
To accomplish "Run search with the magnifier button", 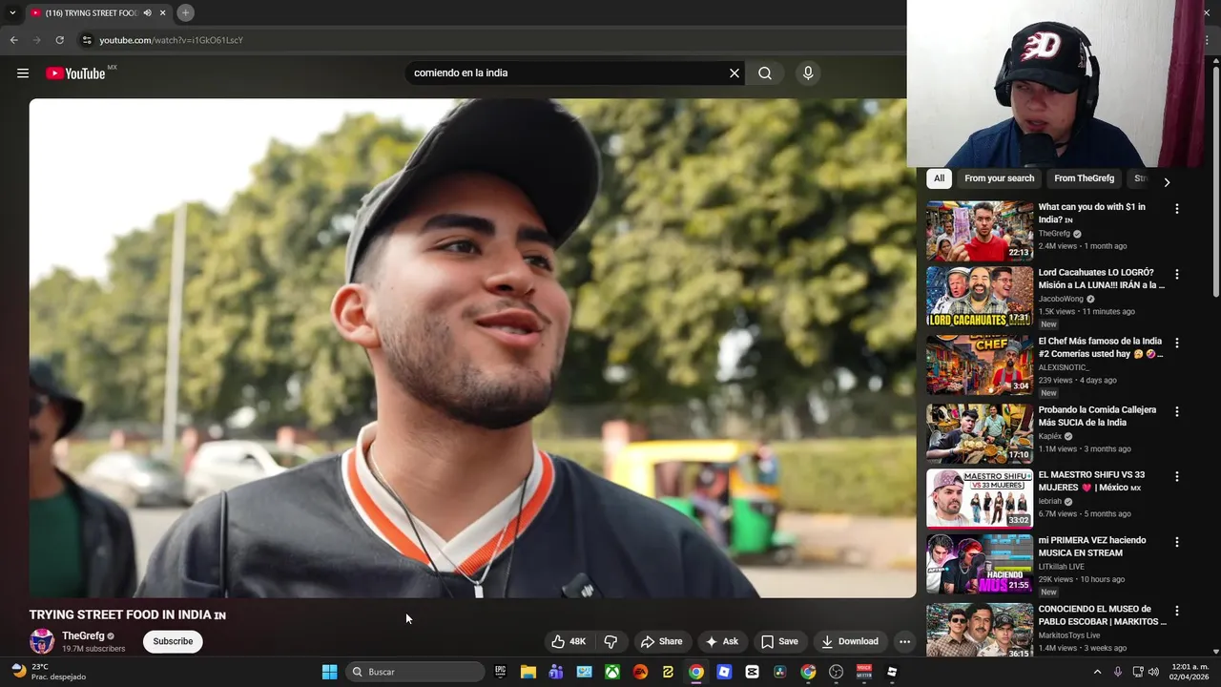I will tap(765, 73).
